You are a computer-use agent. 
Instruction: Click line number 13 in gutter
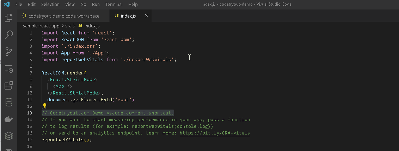point(30,113)
